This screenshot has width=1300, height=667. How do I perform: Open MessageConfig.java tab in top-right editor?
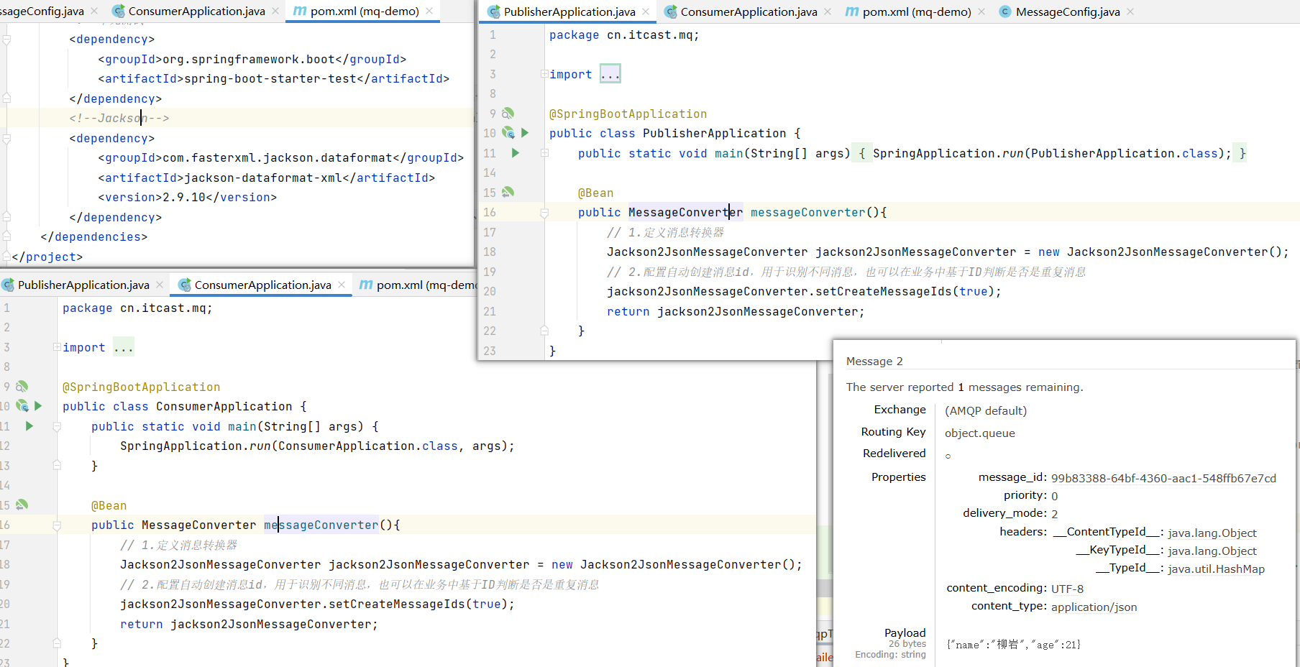tap(1068, 11)
